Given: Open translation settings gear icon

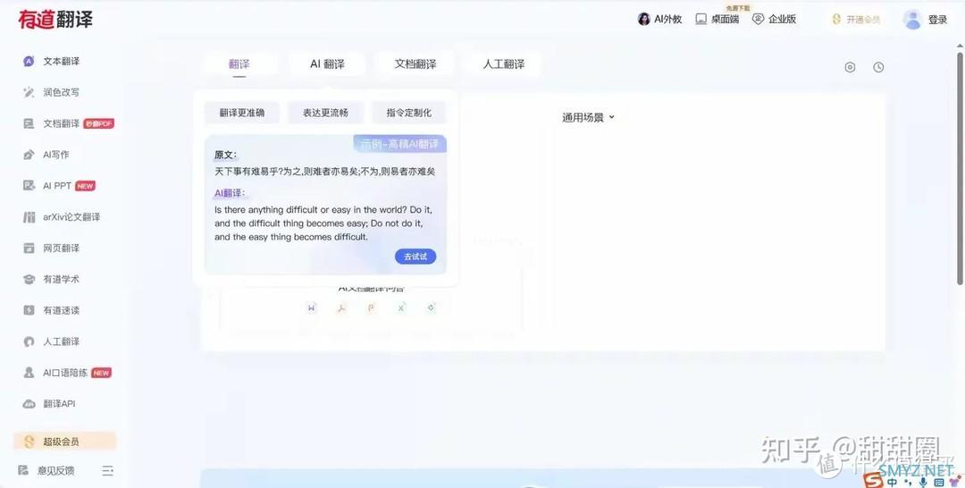Looking at the screenshot, I should pos(850,67).
